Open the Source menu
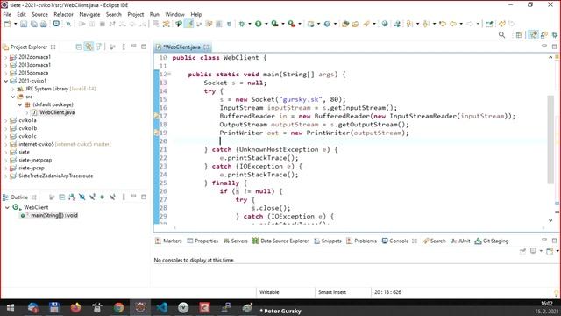Image resolution: width=561 pixels, height=316 pixels. [39, 14]
